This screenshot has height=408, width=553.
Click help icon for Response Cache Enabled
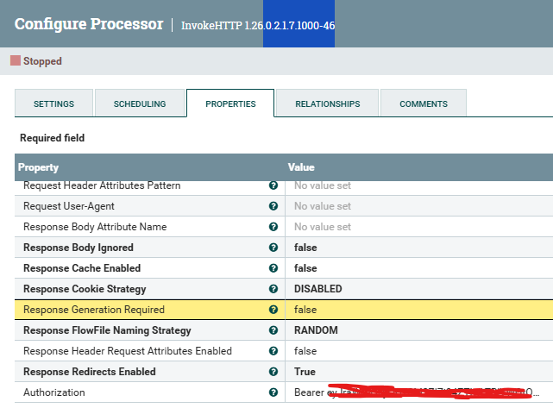[x=273, y=268]
